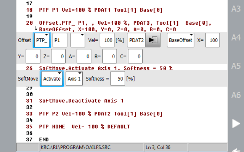Edit the Vel= 100 velocity field
Screen dimensions: 244x152
tap(107, 40)
